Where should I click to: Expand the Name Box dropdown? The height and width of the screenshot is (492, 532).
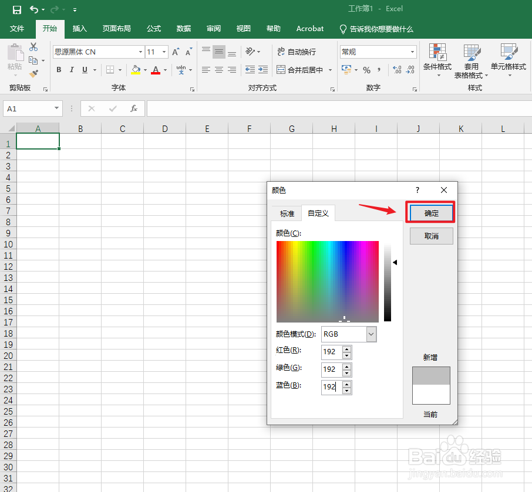[x=56, y=108]
